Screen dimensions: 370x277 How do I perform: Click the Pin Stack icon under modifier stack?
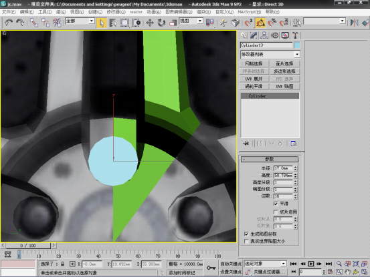click(246, 144)
